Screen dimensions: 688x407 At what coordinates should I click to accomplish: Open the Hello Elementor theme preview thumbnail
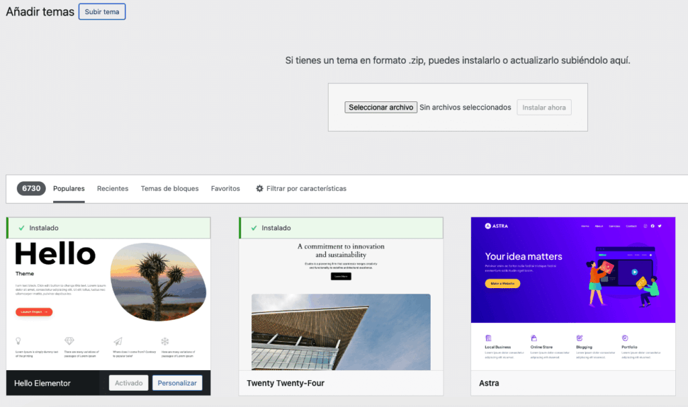pyautogui.click(x=108, y=304)
